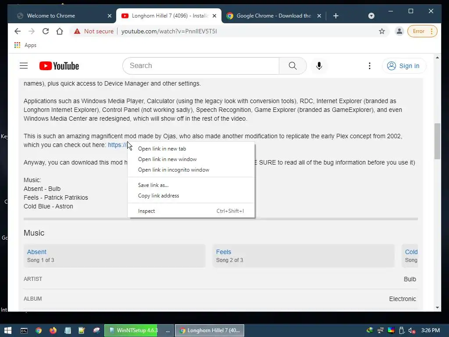Click the address bar URL

(169, 31)
